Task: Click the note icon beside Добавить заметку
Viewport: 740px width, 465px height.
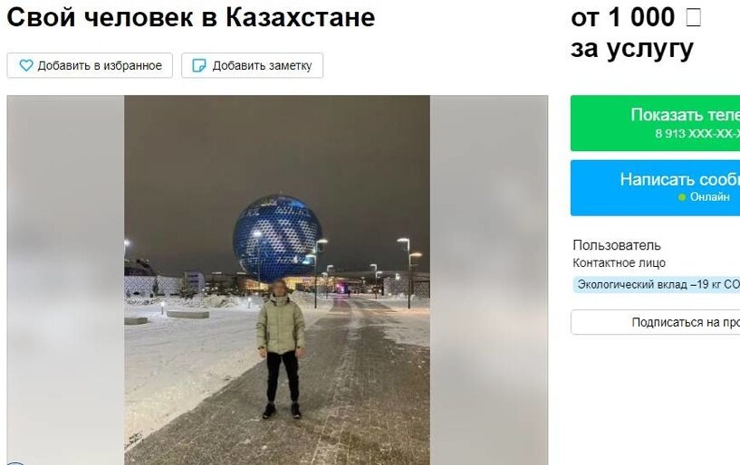Action: coord(199,65)
